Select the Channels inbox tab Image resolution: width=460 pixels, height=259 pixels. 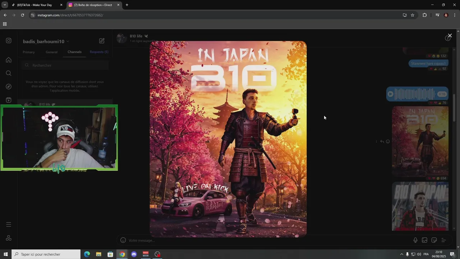74,52
